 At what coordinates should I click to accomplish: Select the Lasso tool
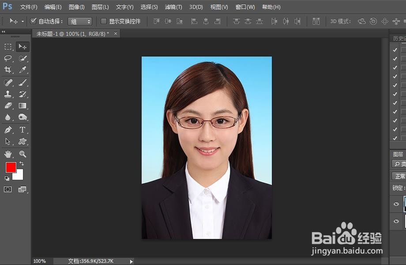[x=8, y=58]
